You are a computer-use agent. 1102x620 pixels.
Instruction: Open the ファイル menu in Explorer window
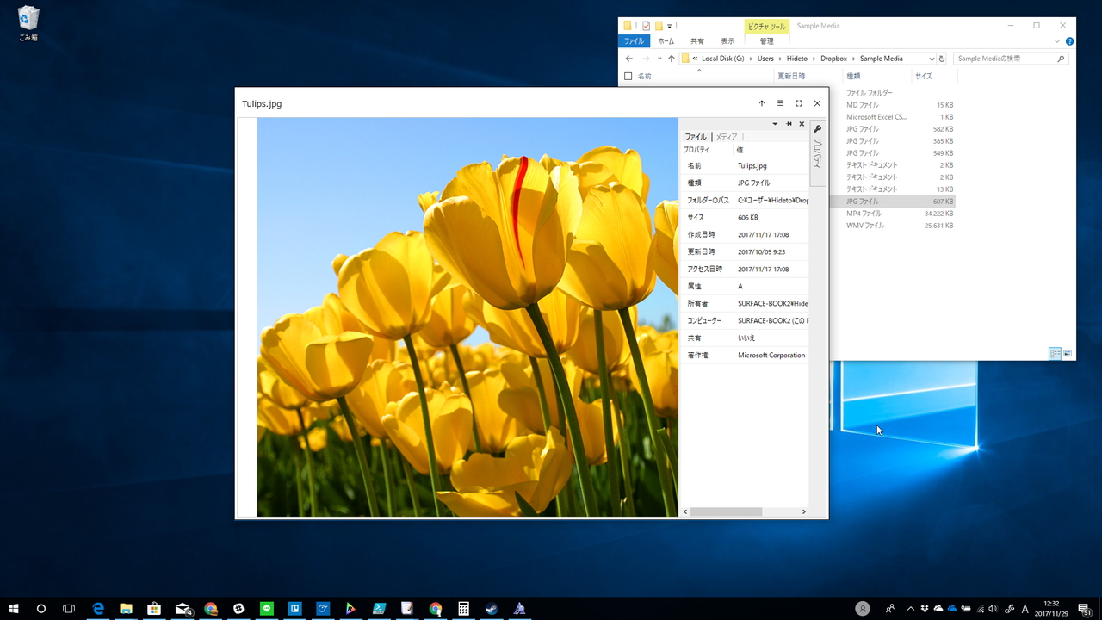coord(634,41)
